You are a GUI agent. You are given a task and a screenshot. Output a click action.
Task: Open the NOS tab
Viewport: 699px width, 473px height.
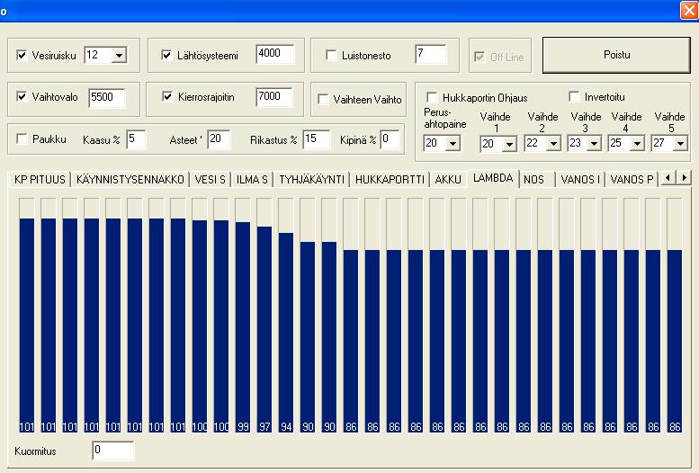click(x=538, y=179)
